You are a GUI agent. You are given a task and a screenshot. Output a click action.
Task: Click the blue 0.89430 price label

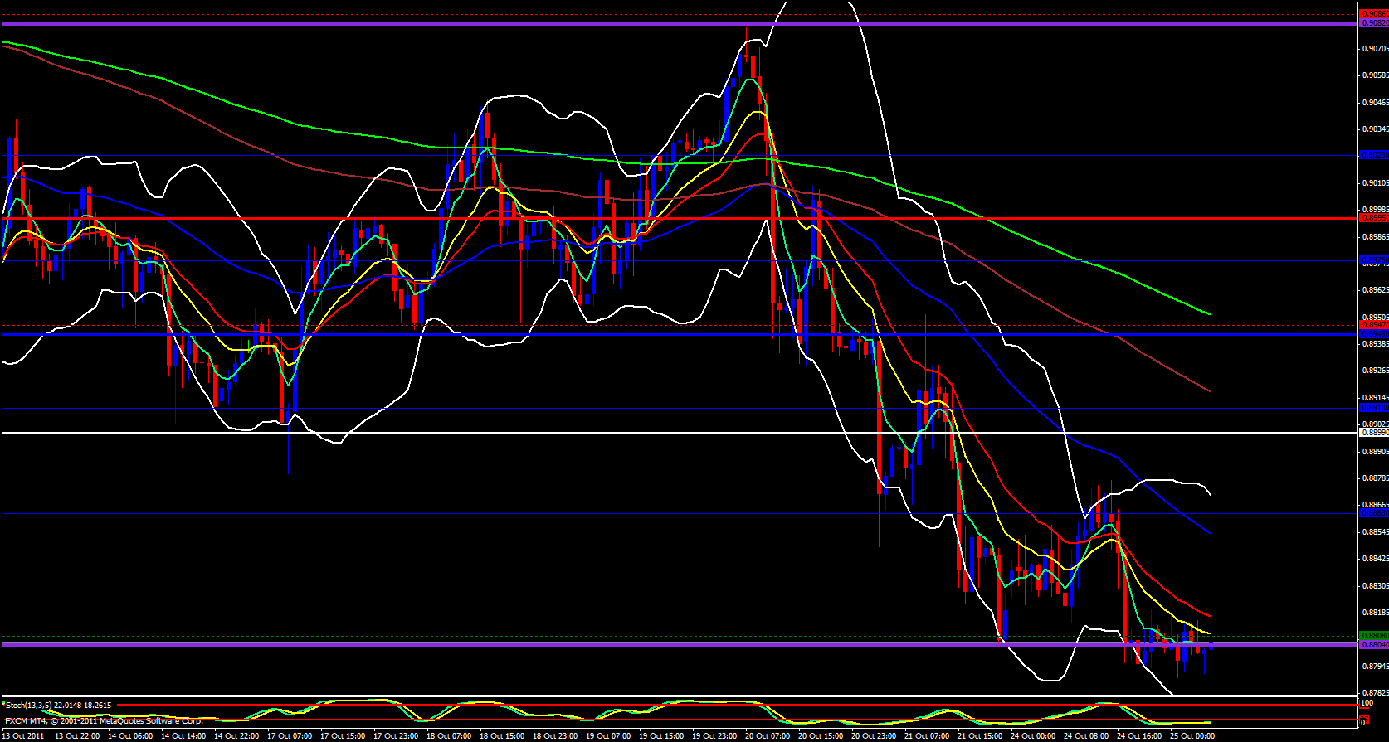(1373, 334)
